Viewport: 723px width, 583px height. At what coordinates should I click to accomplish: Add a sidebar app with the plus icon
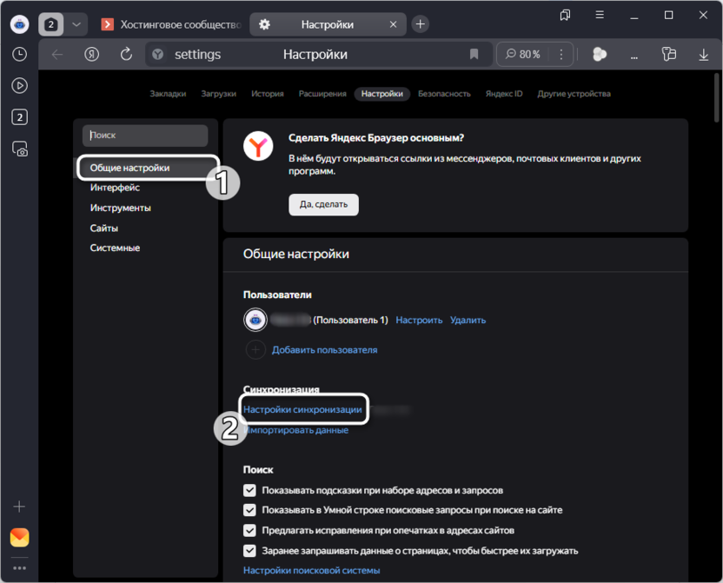click(19, 507)
